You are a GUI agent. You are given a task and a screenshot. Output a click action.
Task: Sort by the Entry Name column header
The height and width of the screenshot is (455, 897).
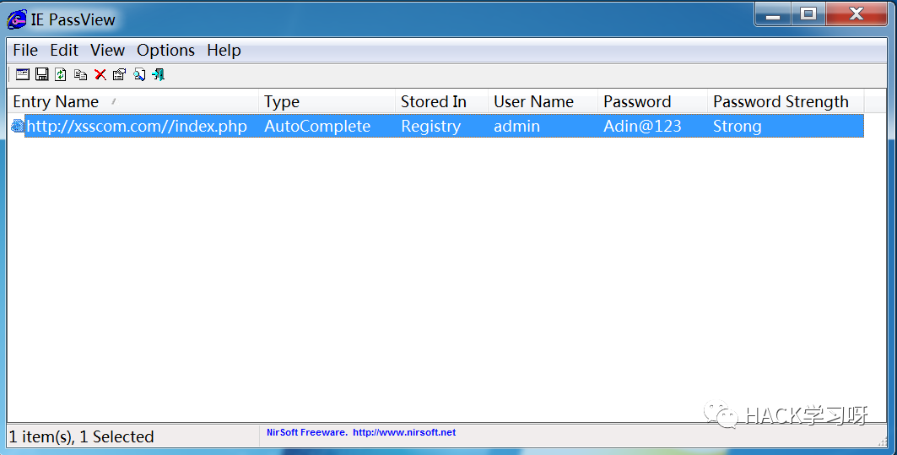point(132,101)
